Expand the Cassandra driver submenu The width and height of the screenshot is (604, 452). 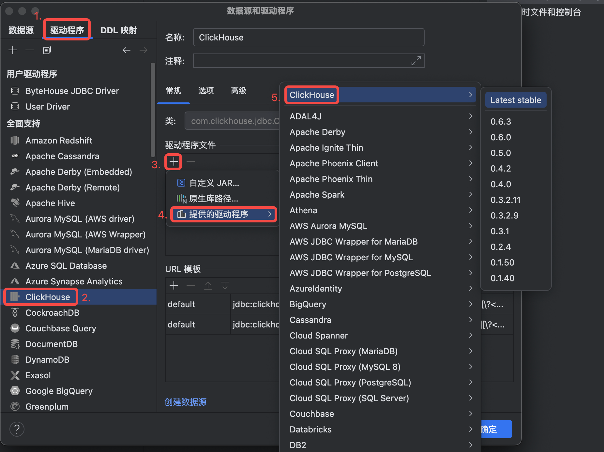[380, 320]
